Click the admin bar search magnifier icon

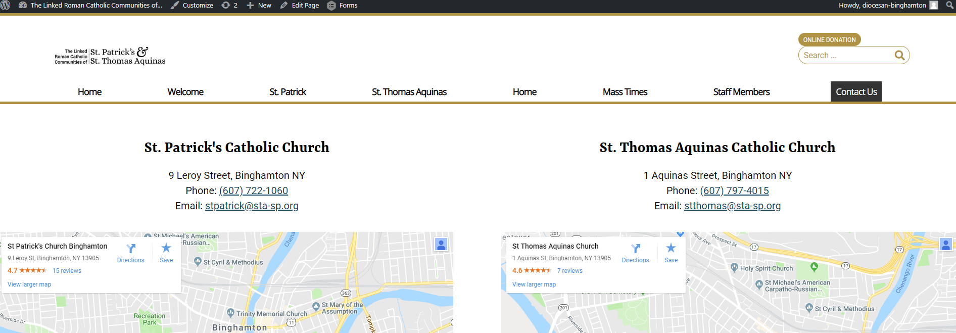(x=949, y=6)
